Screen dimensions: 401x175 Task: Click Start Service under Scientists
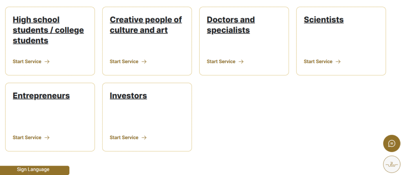click(x=318, y=61)
